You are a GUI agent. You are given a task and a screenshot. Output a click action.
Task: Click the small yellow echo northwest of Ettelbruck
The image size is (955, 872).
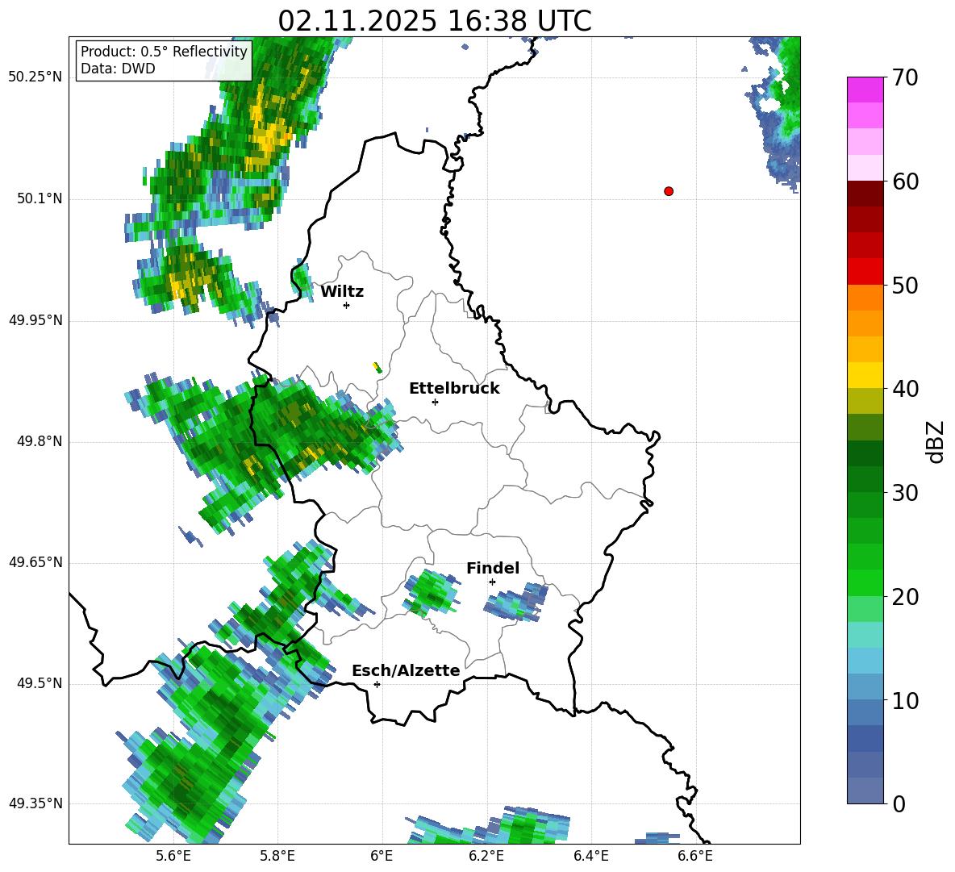(377, 367)
